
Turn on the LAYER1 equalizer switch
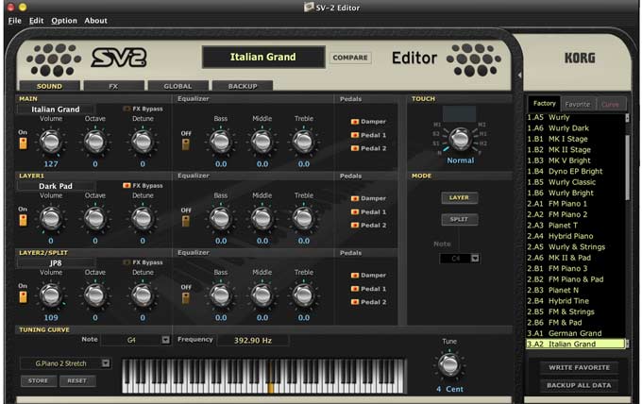point(186,221)
